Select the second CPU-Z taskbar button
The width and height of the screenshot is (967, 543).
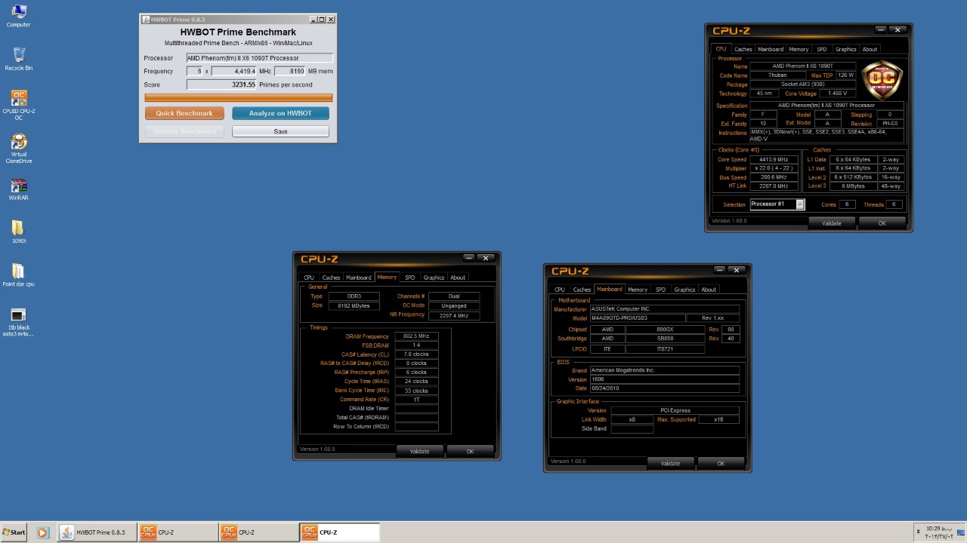tap(258, 532)
